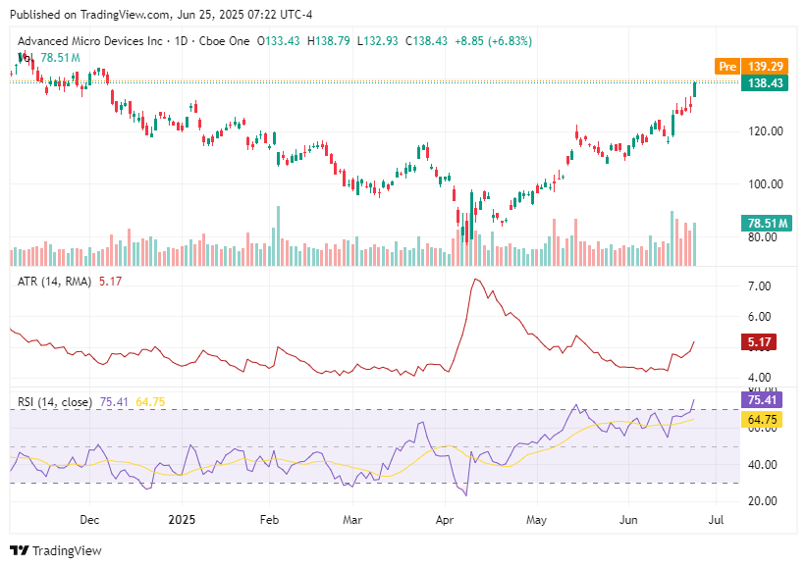Click the 'Dec' time axis label
This screenshot has height=568, width=807.
89,520
